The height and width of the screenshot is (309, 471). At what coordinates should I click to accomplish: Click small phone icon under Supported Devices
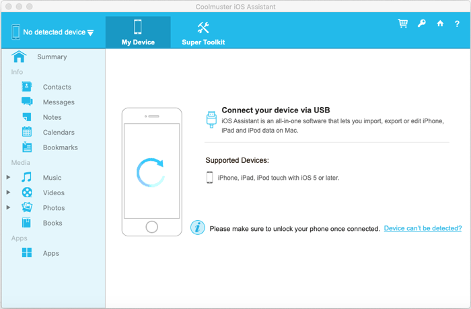(x=210, y=177)
